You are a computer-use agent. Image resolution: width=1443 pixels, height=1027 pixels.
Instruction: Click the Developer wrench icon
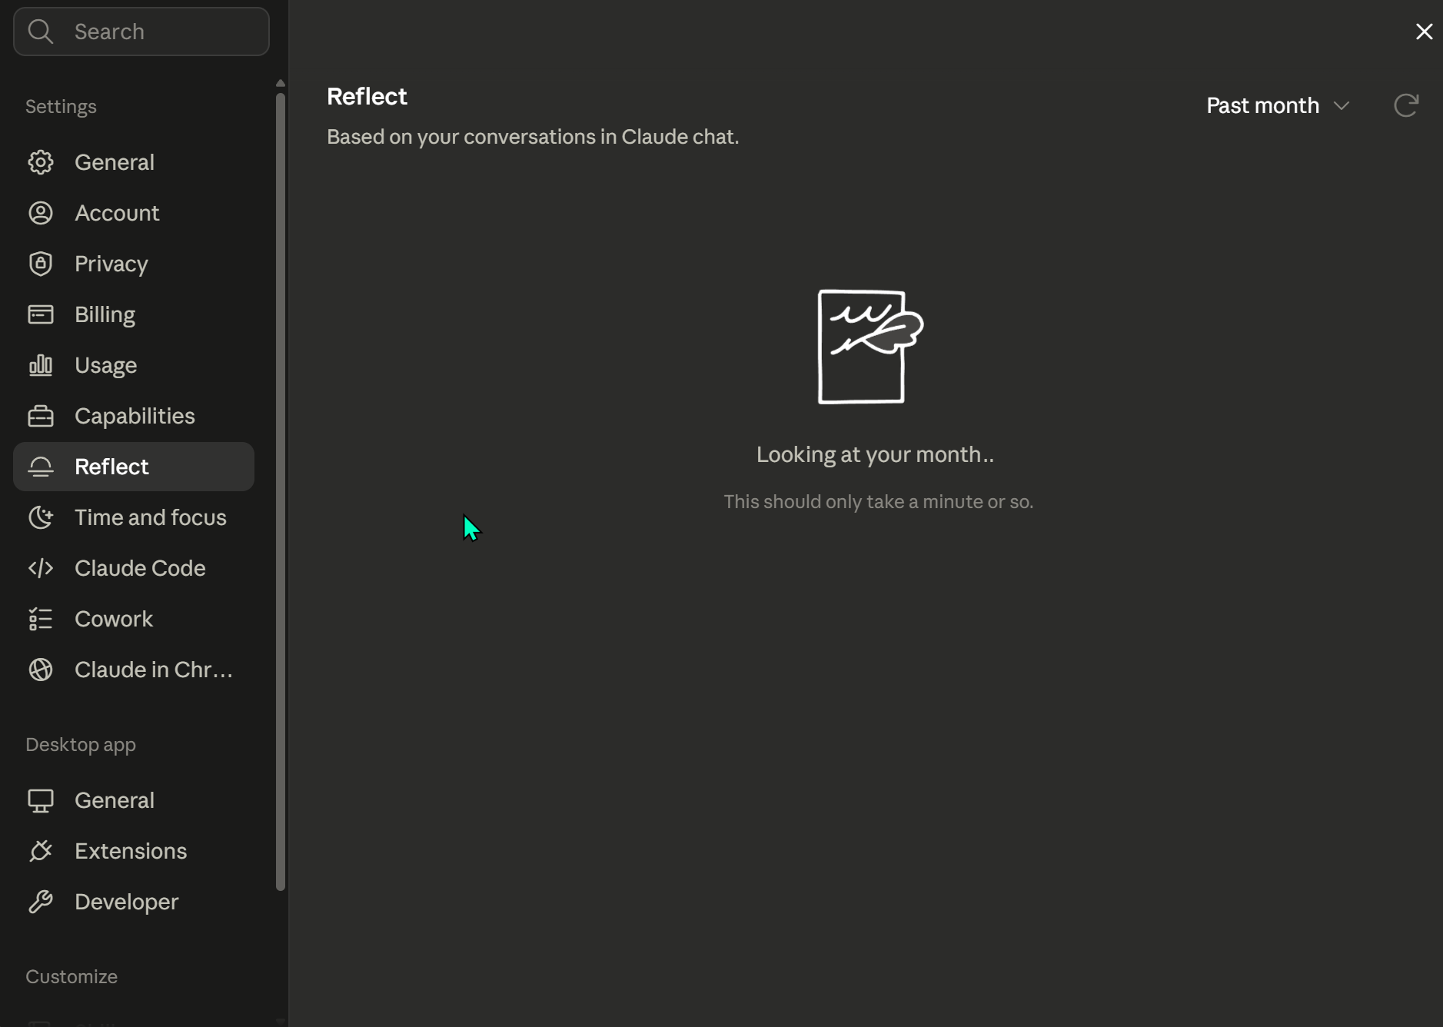pyautogui.click(x=41, y=902)
